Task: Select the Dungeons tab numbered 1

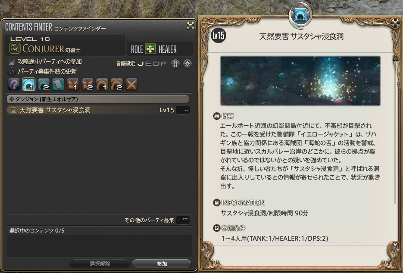Action: click(29, 84)
